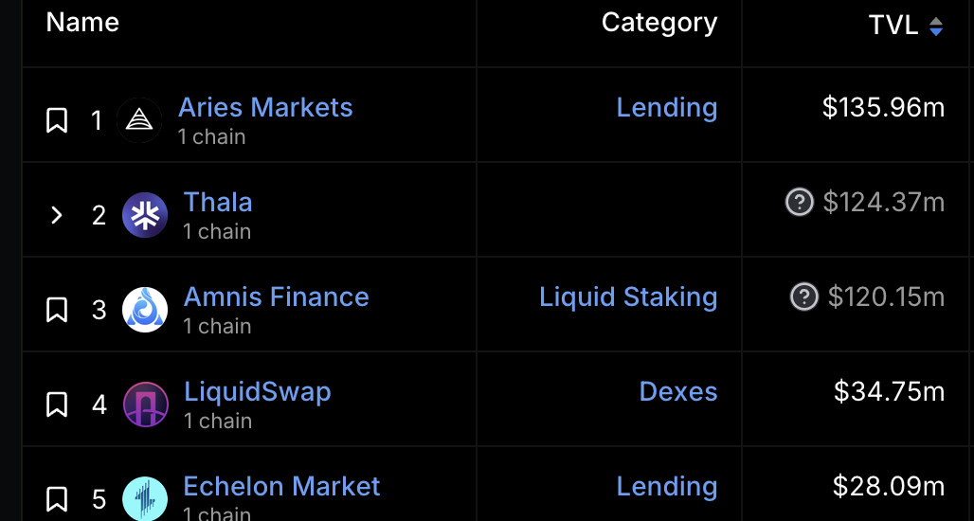The image size is (974, 521).
Task: Open the Liquid Staking category link
Action: click(628, 296)
